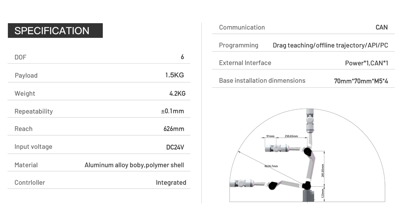
Task: Click the Integrated controller value
Action: pos(171,182)
